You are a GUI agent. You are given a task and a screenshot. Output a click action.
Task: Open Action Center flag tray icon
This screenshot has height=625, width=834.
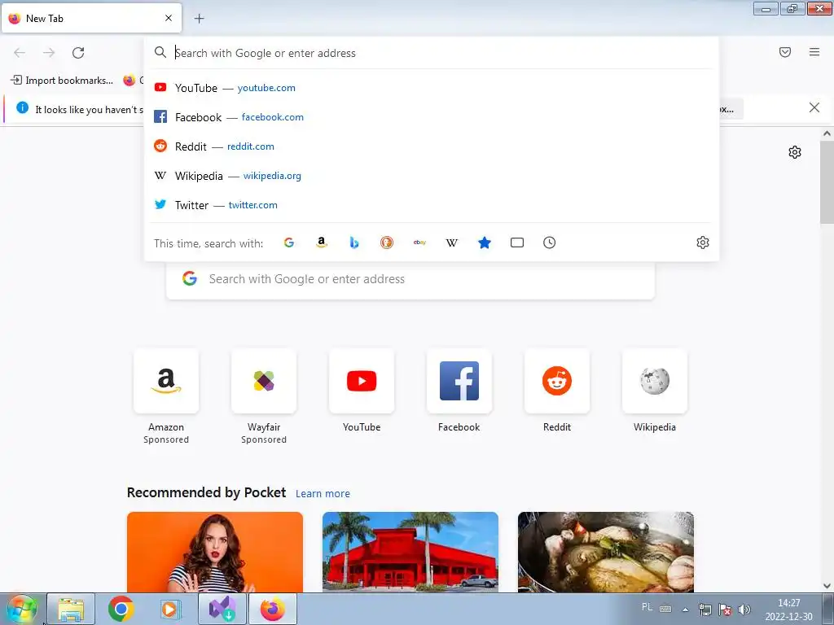pos(724,610)
